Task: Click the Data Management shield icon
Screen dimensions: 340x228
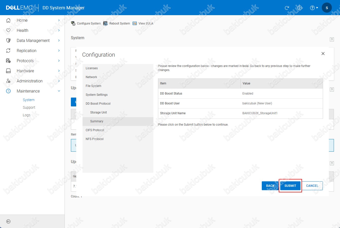Action: 8,40
